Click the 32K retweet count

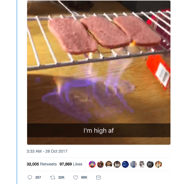(x=61, y=177)
